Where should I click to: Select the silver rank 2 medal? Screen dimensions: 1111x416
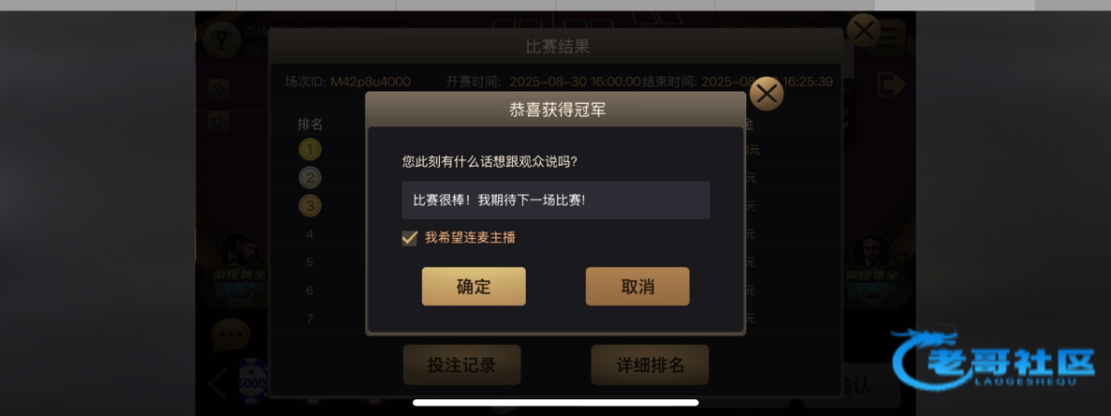[x=309, y=177]
